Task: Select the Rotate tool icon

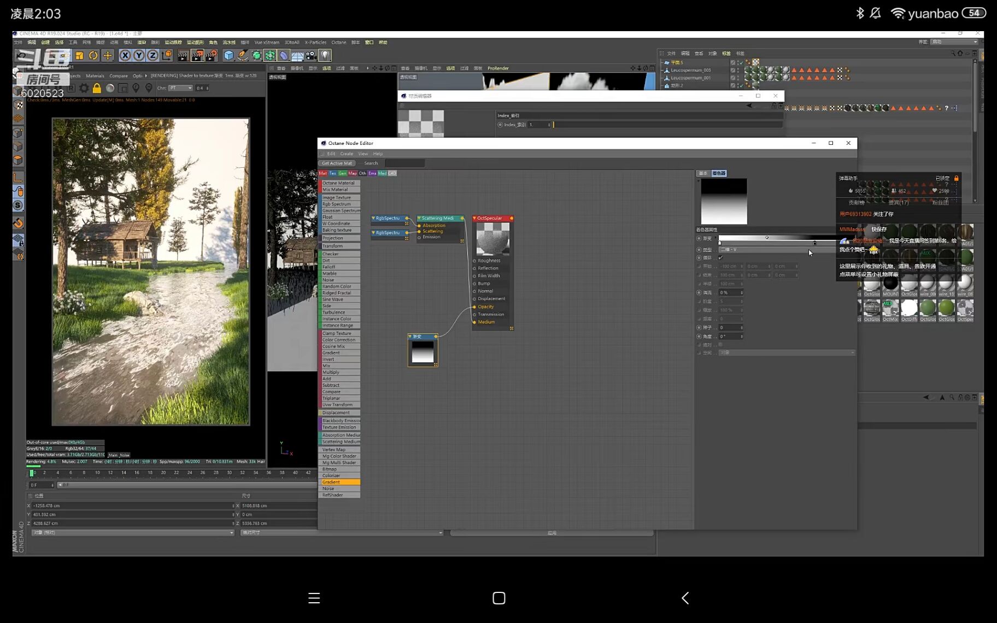Action: click(93, 55)
